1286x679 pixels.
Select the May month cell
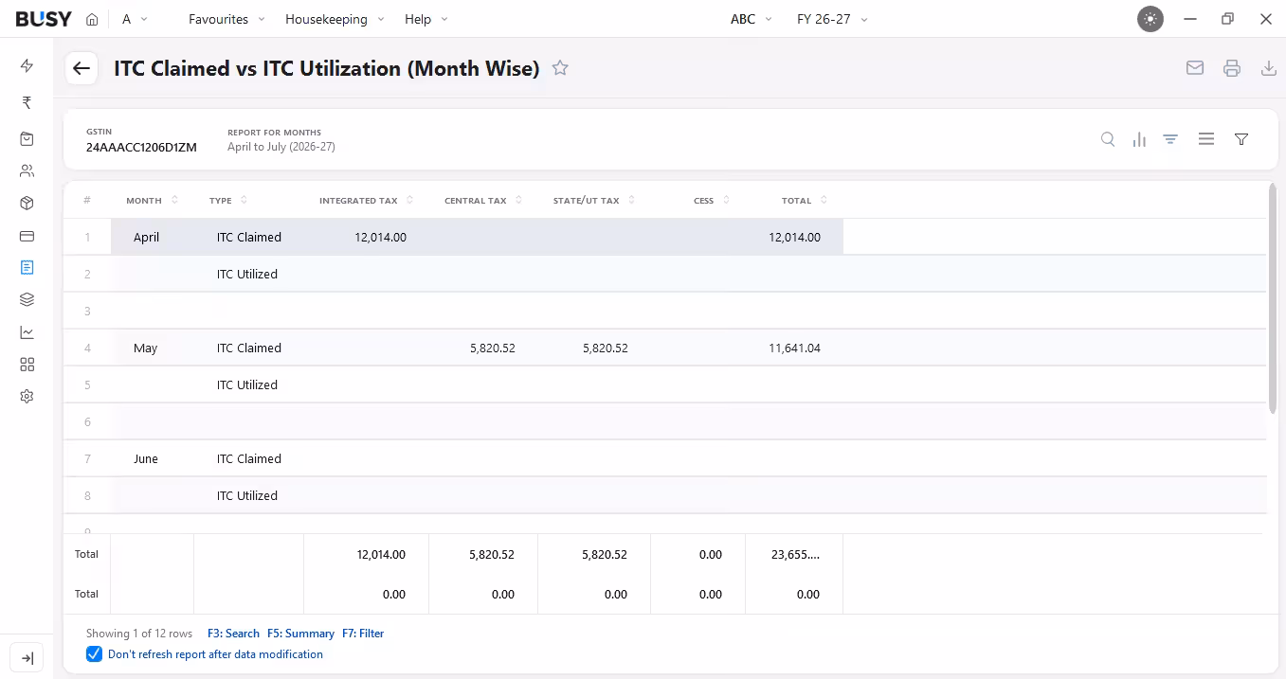[152, 348]
